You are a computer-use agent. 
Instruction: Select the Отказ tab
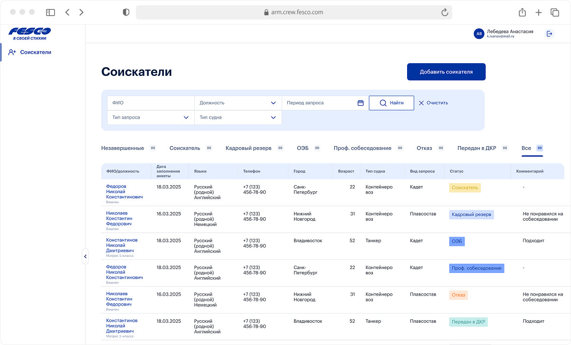tap(424, 148)
